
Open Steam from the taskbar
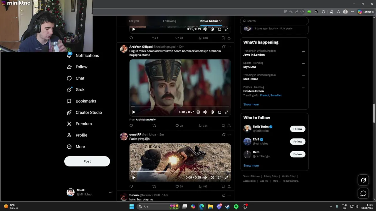[227, 207]
